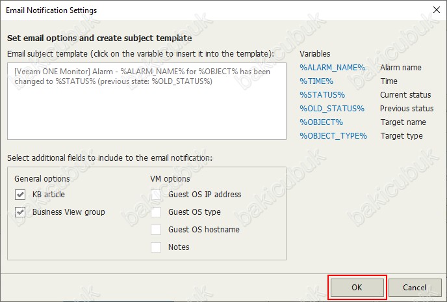
Task: Click the Notes option label
Action: (x=179, y=247)
